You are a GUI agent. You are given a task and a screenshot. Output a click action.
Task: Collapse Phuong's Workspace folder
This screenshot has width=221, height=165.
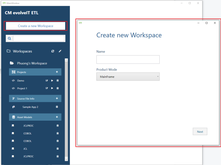(12, 63)
